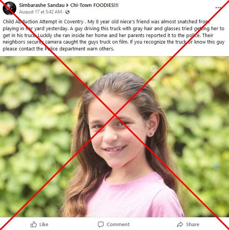
Task: Open the attached photo of the girl
Action: (x=115, y=137)
